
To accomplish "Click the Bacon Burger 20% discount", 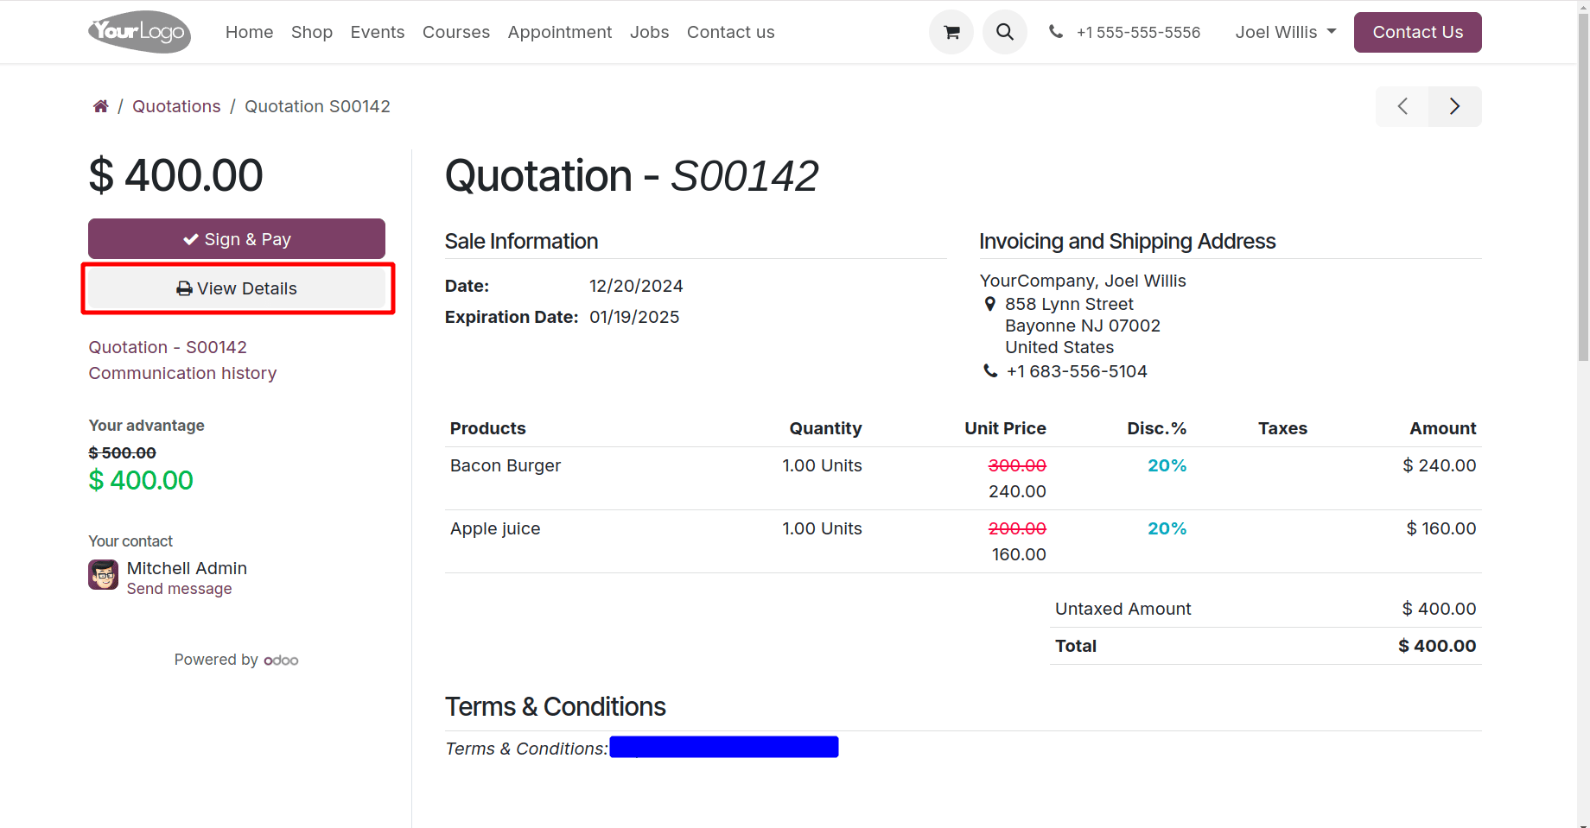I will click(1167, 465).
